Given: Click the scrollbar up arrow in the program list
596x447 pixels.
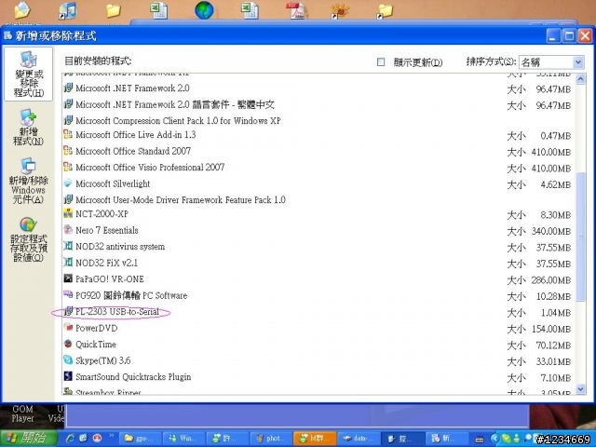Looking at the screenshot, I should click(x=580, y=79).
